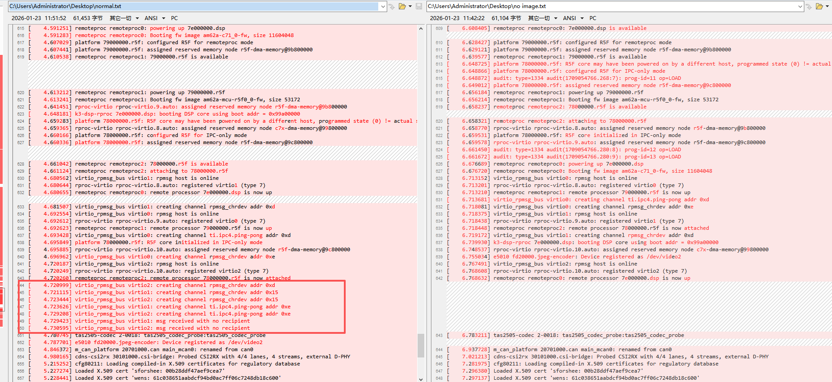Open the right pane 其它一切 file format menu
The height and width of the screenshot is (382, 832).
[542, 18]
